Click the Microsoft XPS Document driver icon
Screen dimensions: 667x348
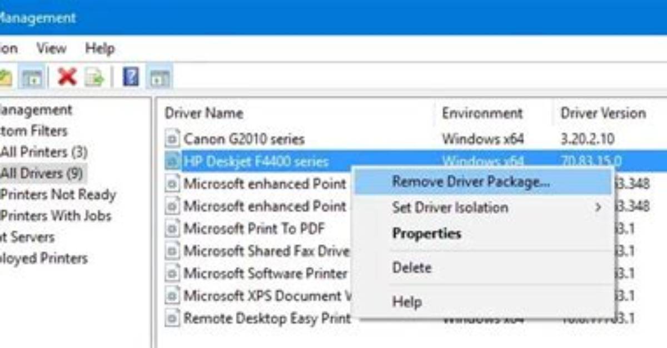tap(173, 296)
